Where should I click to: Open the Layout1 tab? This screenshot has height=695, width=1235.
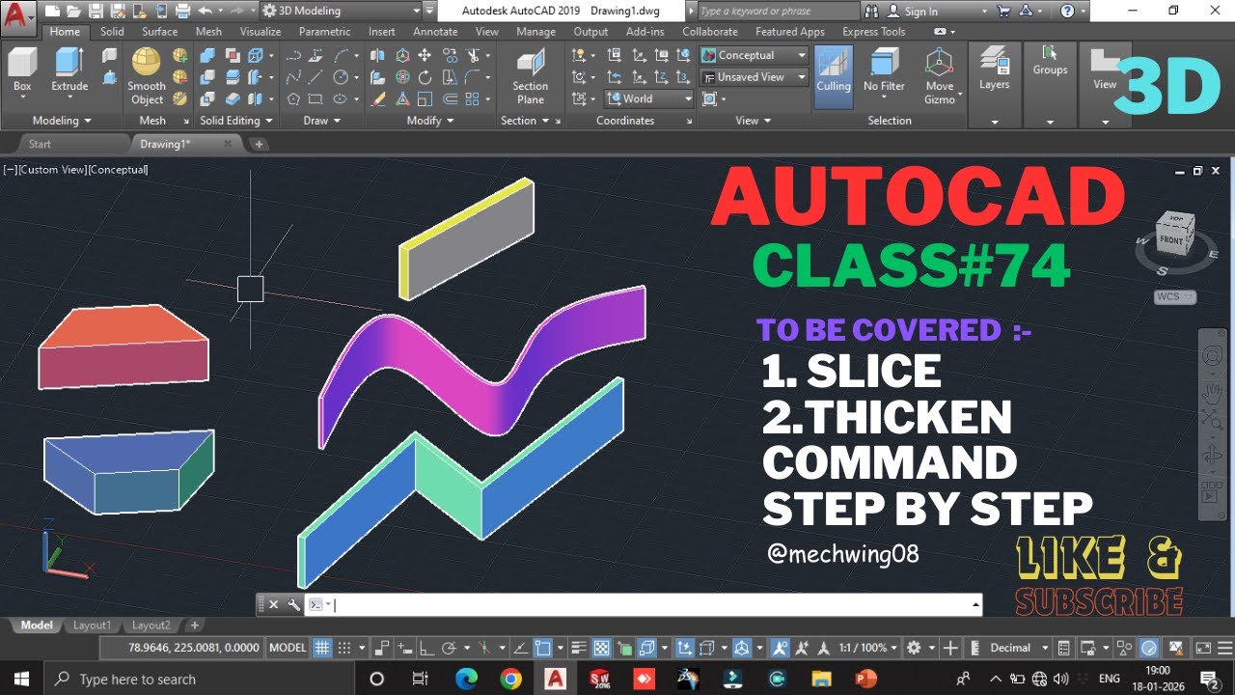coord(92,625)
